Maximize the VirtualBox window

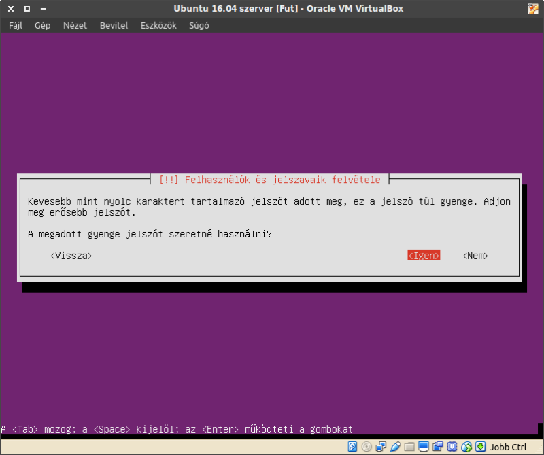[27, 9]
